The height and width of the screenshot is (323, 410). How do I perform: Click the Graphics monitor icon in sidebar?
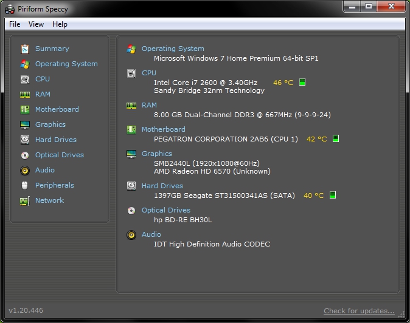pos(25,124)
